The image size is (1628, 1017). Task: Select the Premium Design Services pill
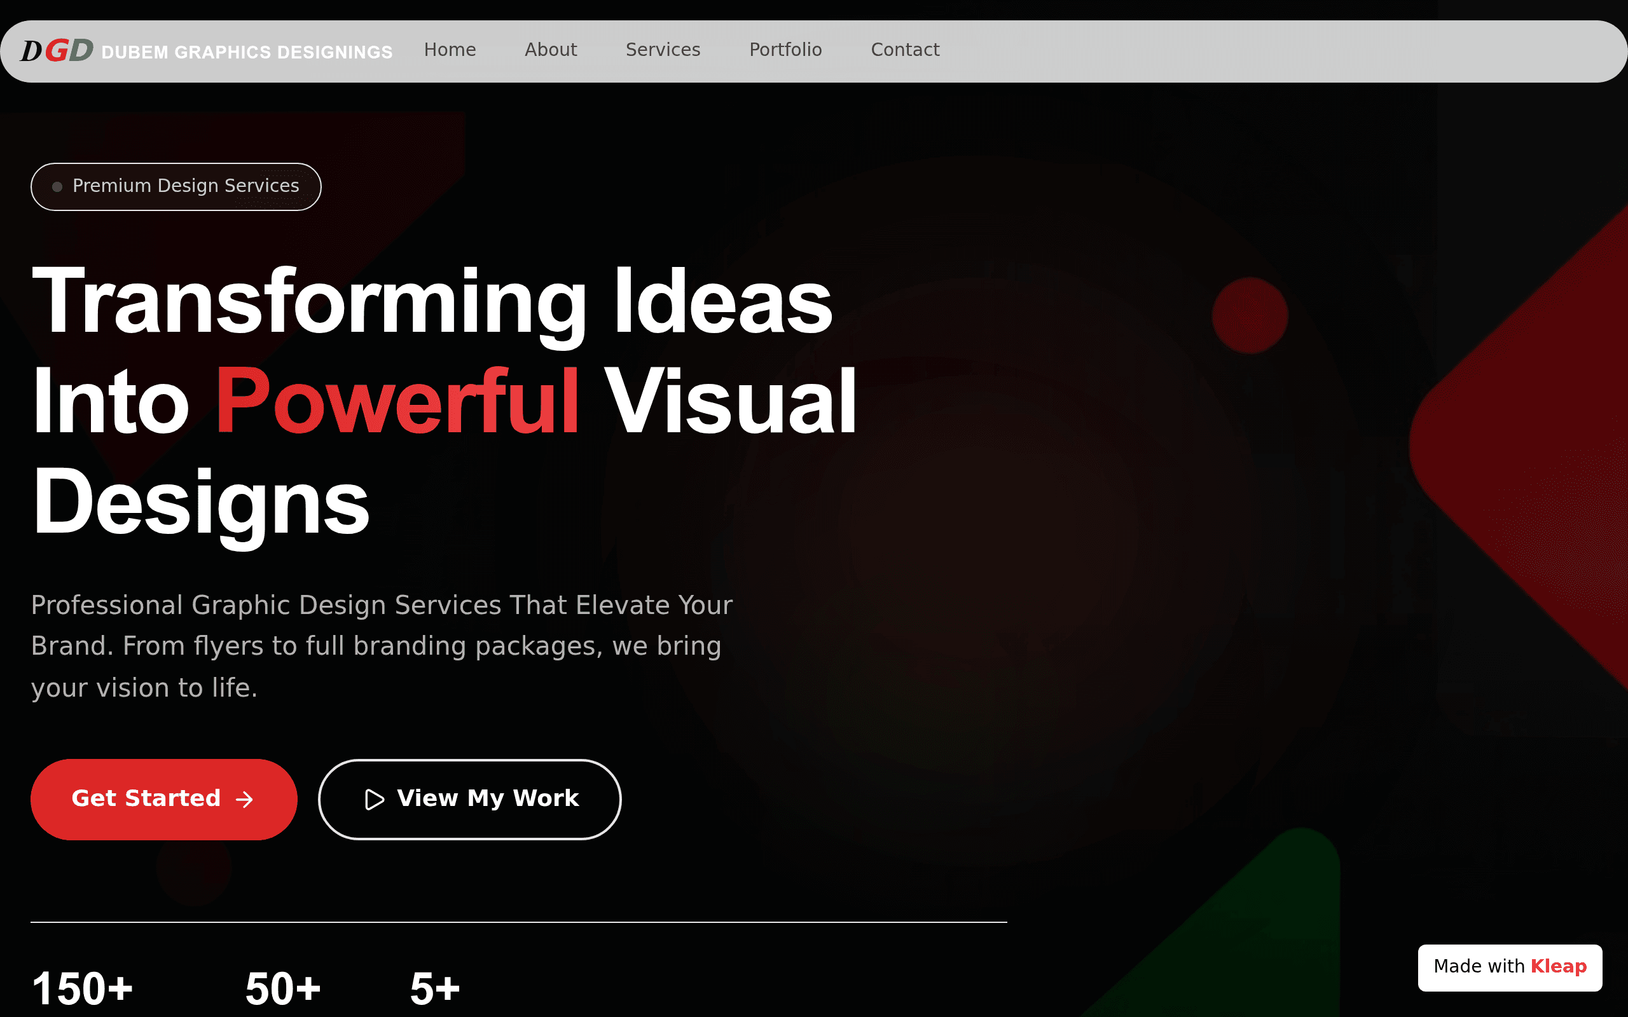176,186
